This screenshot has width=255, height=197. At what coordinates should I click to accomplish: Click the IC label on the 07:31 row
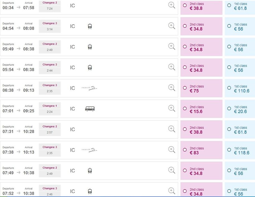(x=72, y=129)
